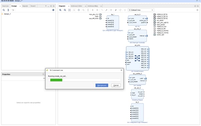This screenshot has height=126, width=201.
Task: Open the customize block wrench icon
Action: pos(107,10)
